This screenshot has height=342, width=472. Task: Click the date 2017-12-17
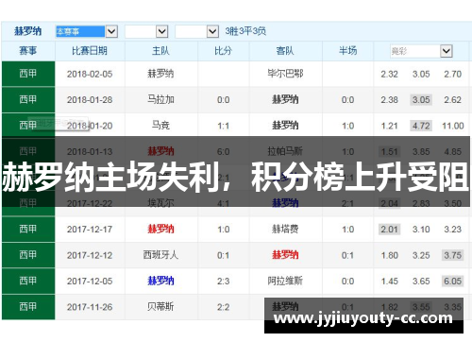tap(90, 230)
